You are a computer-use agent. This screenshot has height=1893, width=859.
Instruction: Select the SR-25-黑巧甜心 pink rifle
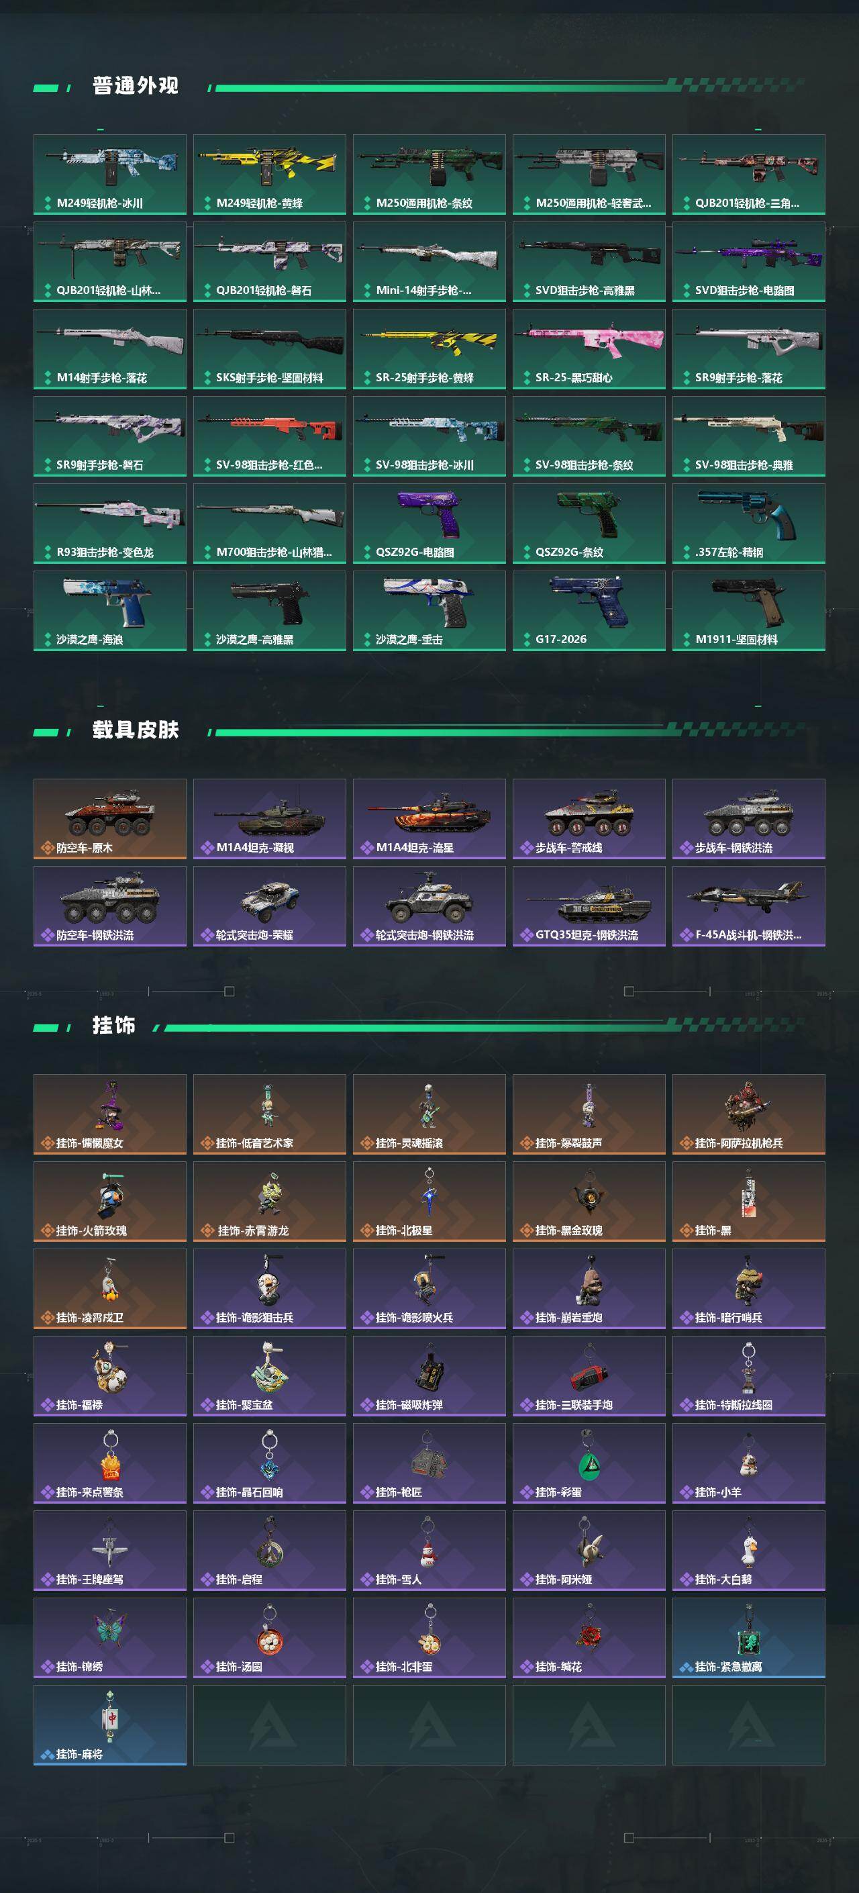[589, 349]
